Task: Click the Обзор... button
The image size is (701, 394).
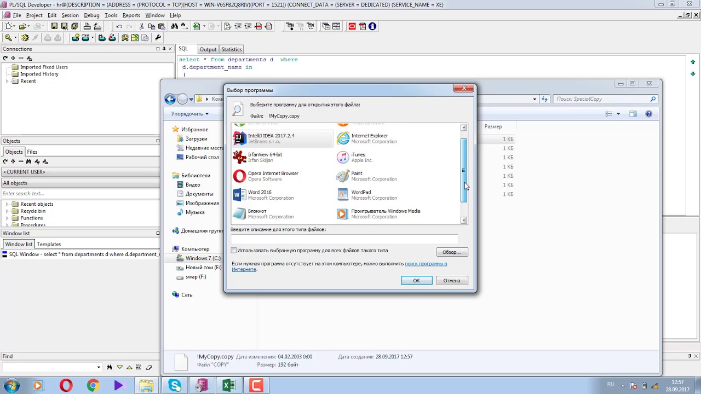Action: [x=452, y=252]
